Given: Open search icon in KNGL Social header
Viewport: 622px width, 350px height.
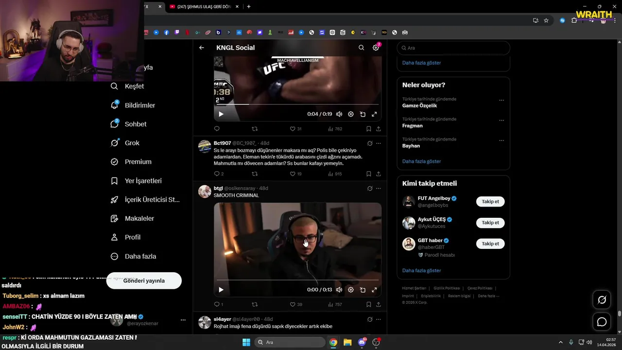Looking at the screenshot, I should [x=361, y=48].
